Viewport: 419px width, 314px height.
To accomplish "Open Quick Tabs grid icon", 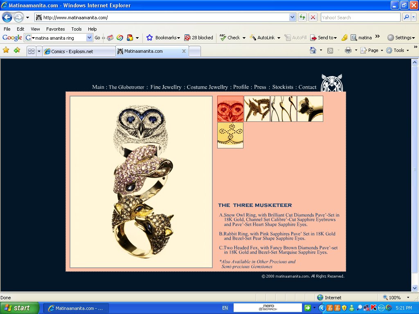I will [31, 51].
